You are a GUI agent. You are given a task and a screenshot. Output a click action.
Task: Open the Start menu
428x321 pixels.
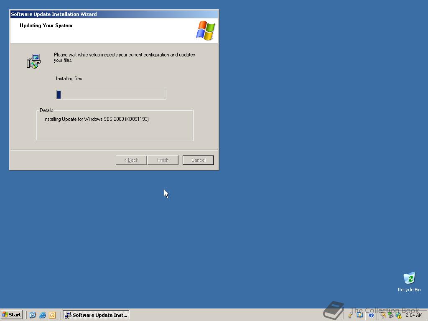pos(11,315)
